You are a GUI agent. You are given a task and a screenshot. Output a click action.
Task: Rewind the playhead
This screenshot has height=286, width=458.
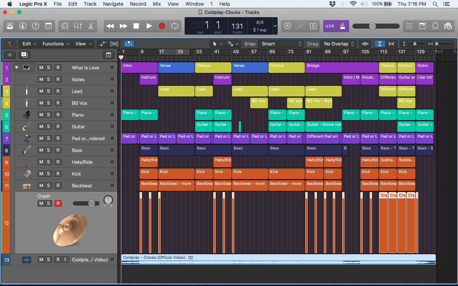coord(110,26)
